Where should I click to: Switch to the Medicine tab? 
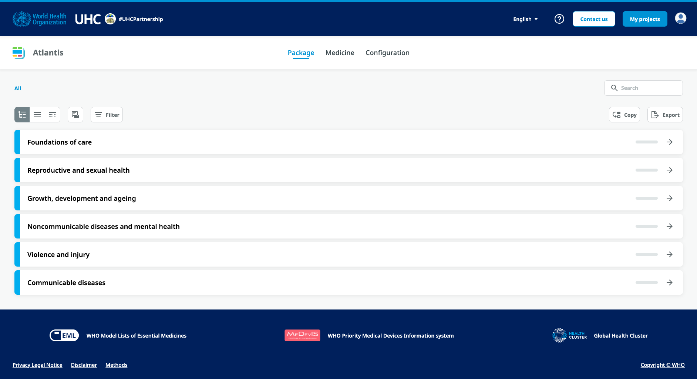[340, 53]
